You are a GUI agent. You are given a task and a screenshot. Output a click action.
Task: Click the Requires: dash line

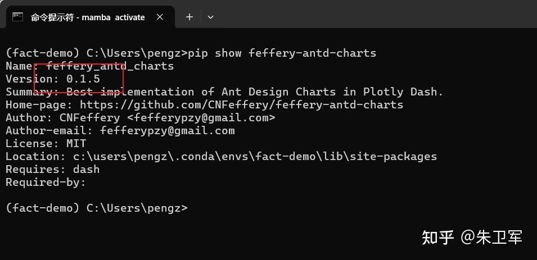[52, 169]
